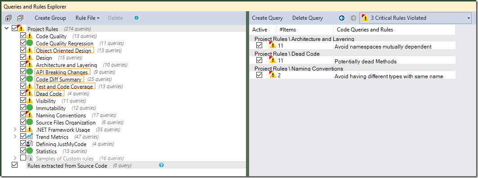This screenshot has height=178, width=478.
Task: Click the Expand All groups icon
Action: coord(9,18)
